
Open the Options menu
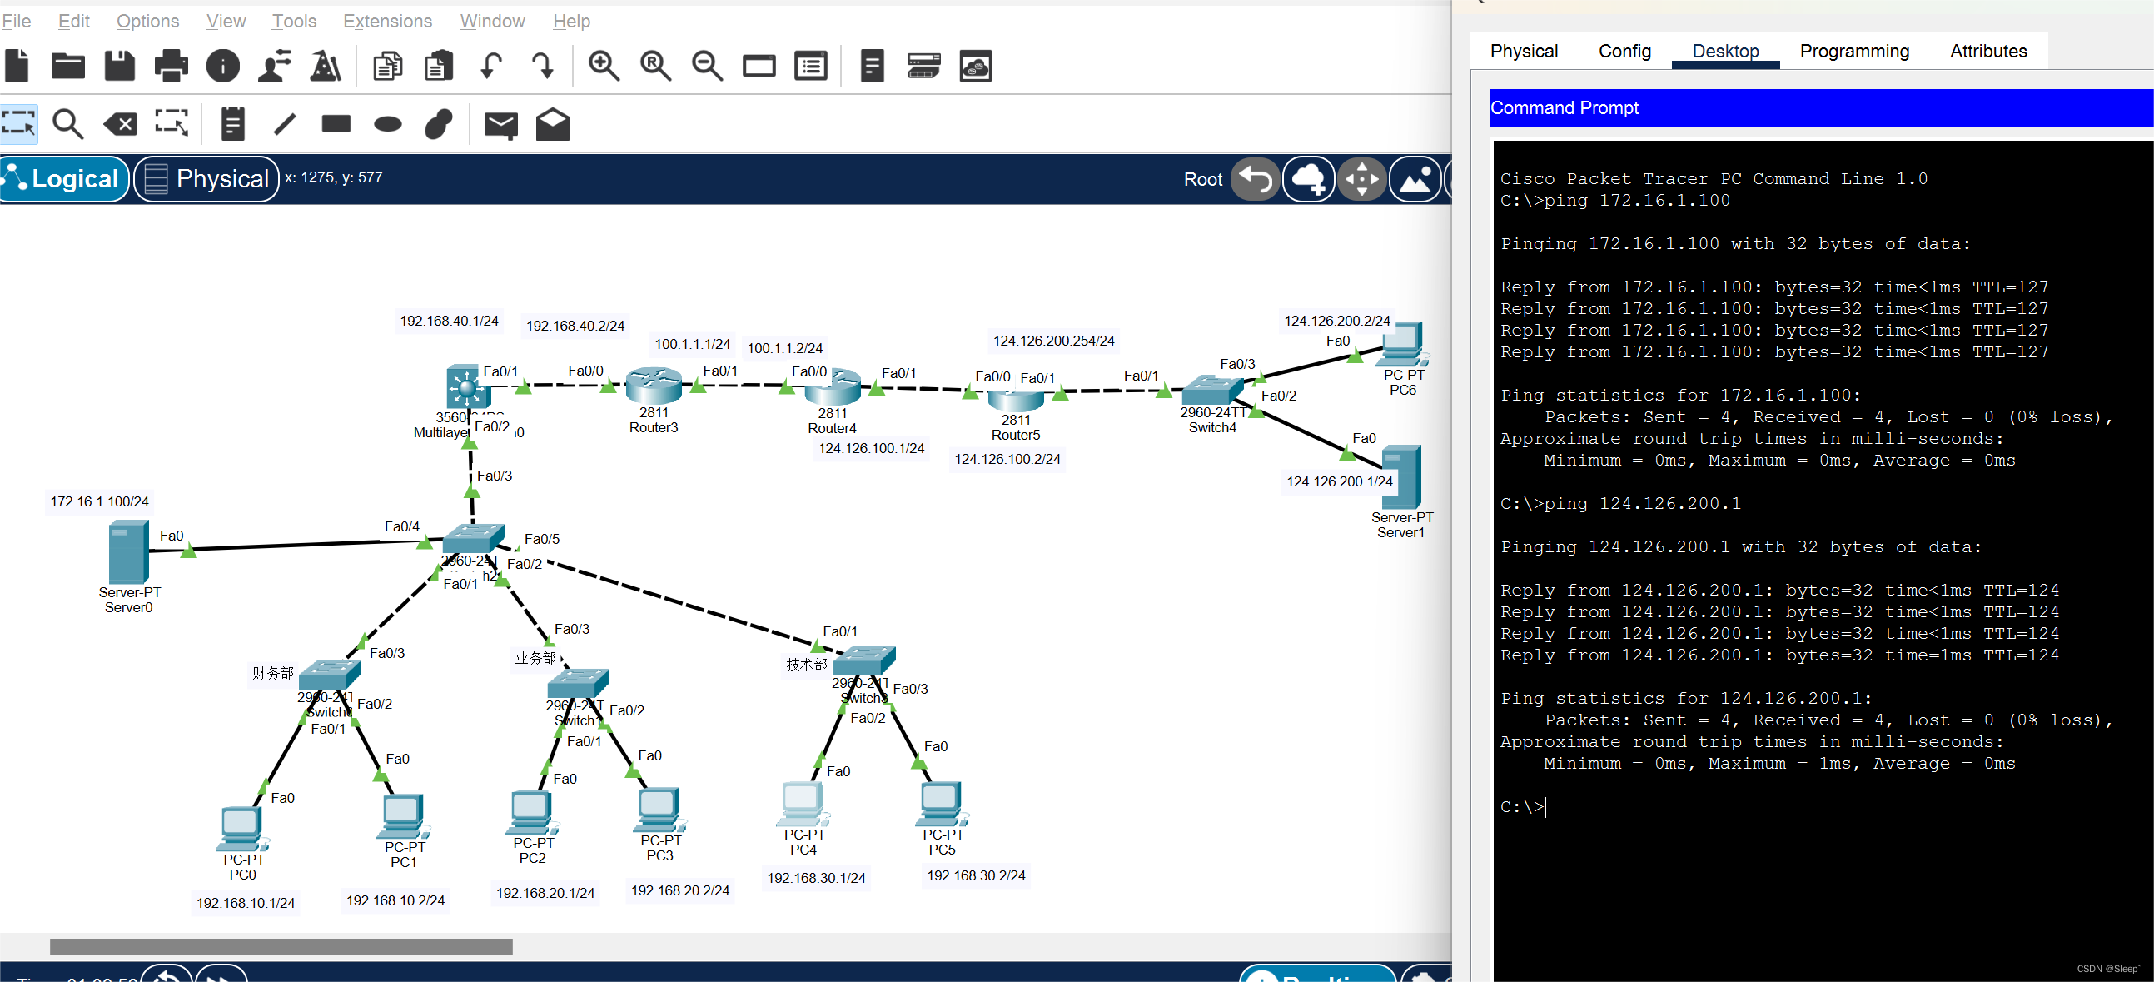pyautogui.click(x=147, y=21)
